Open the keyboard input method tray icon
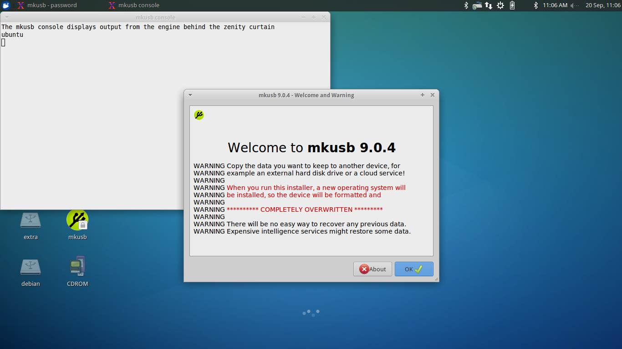This screenshot has width=622, height=349. click(477, 5)
